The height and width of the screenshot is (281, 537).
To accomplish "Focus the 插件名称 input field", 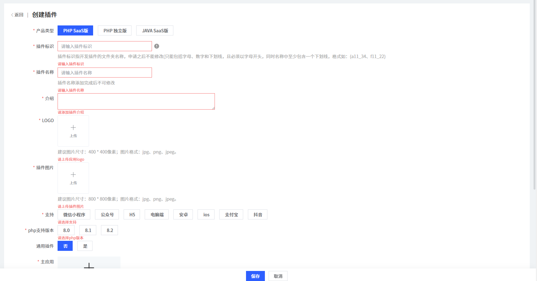I will pos(105,73).
